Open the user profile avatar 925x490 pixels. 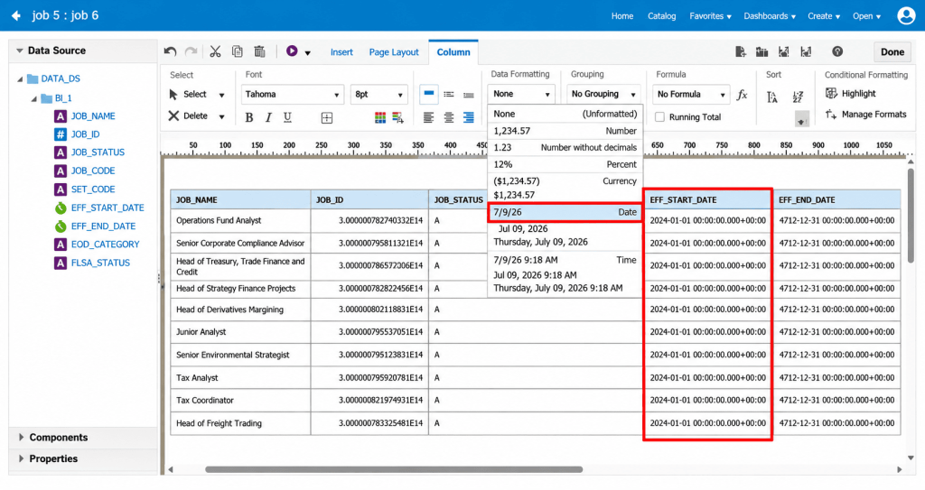point(905,15)
